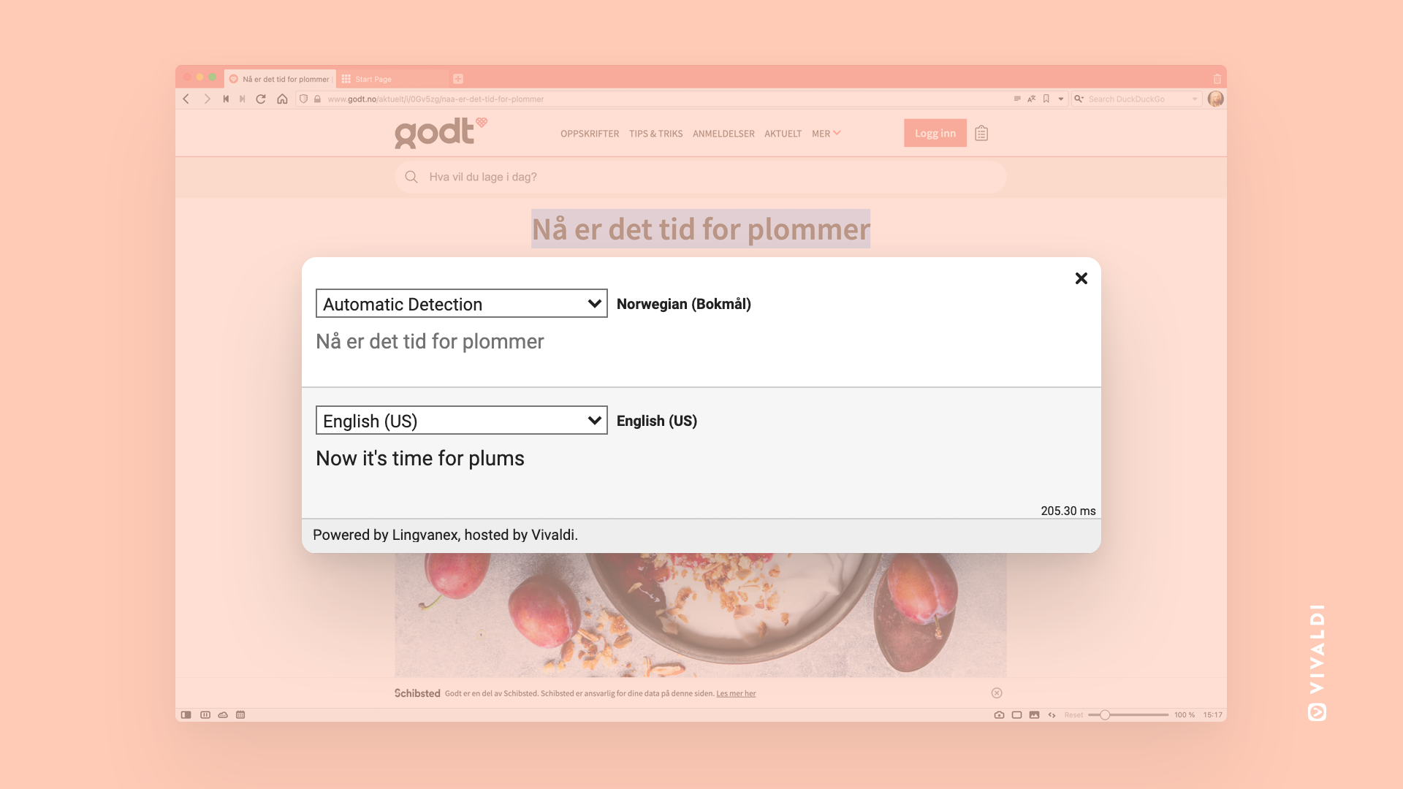The image size is (1403, 789).
Task: Close the translation popup dialog
Action: (x=1081, y=278)
